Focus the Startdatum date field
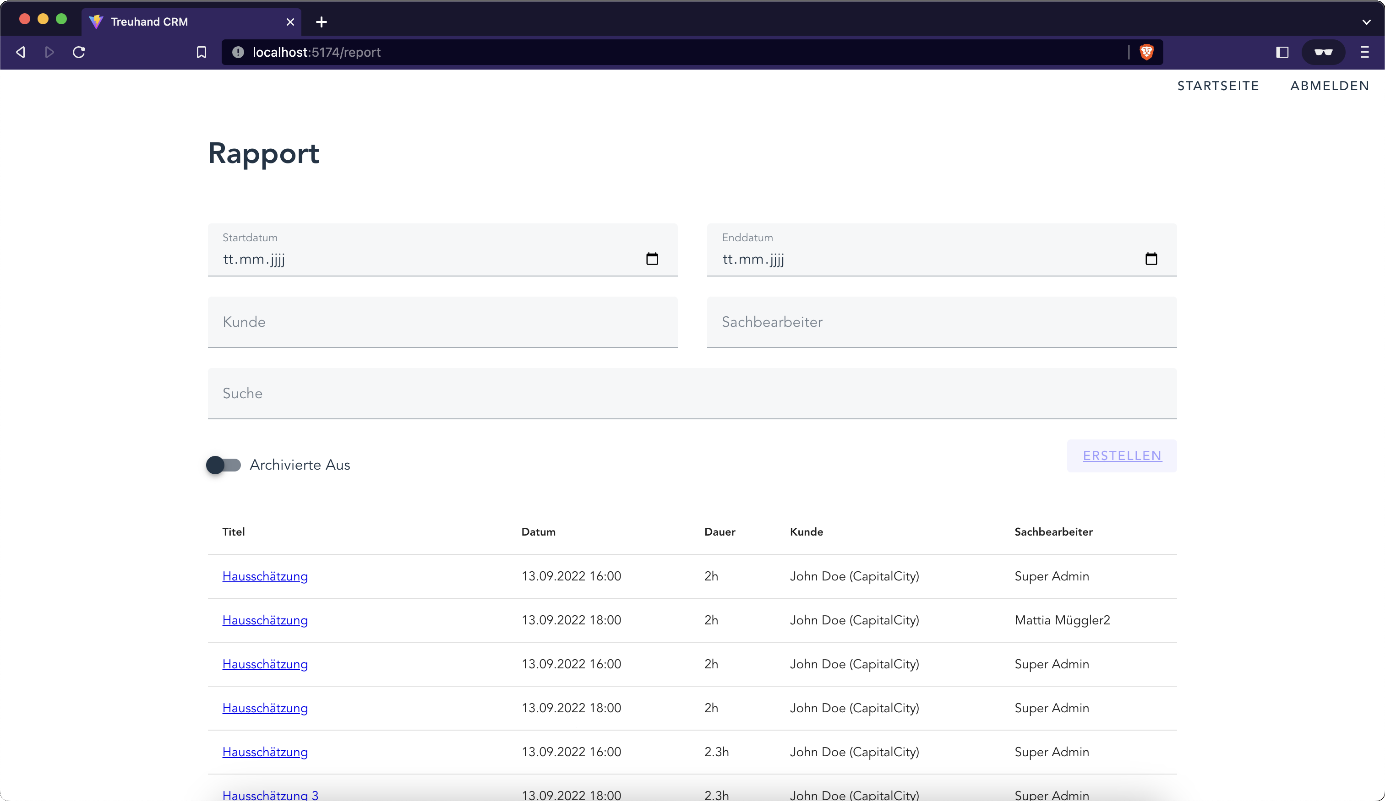 pos(442,250)
